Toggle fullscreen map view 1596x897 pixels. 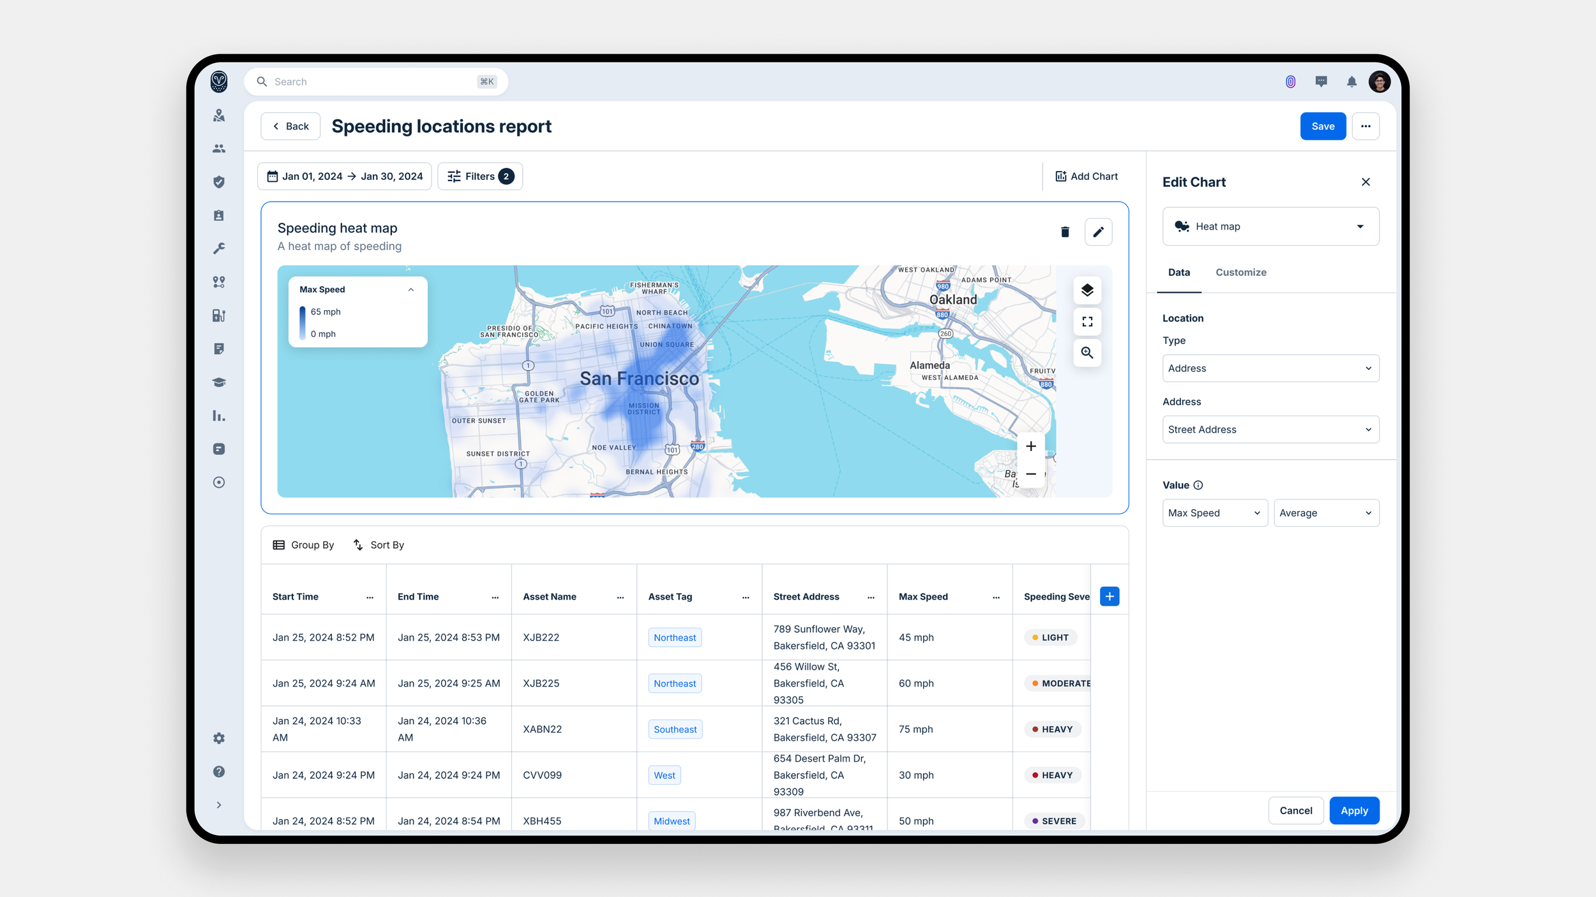click(1087, 322)
